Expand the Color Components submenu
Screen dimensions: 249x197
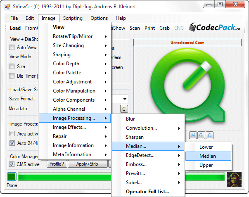75,100
